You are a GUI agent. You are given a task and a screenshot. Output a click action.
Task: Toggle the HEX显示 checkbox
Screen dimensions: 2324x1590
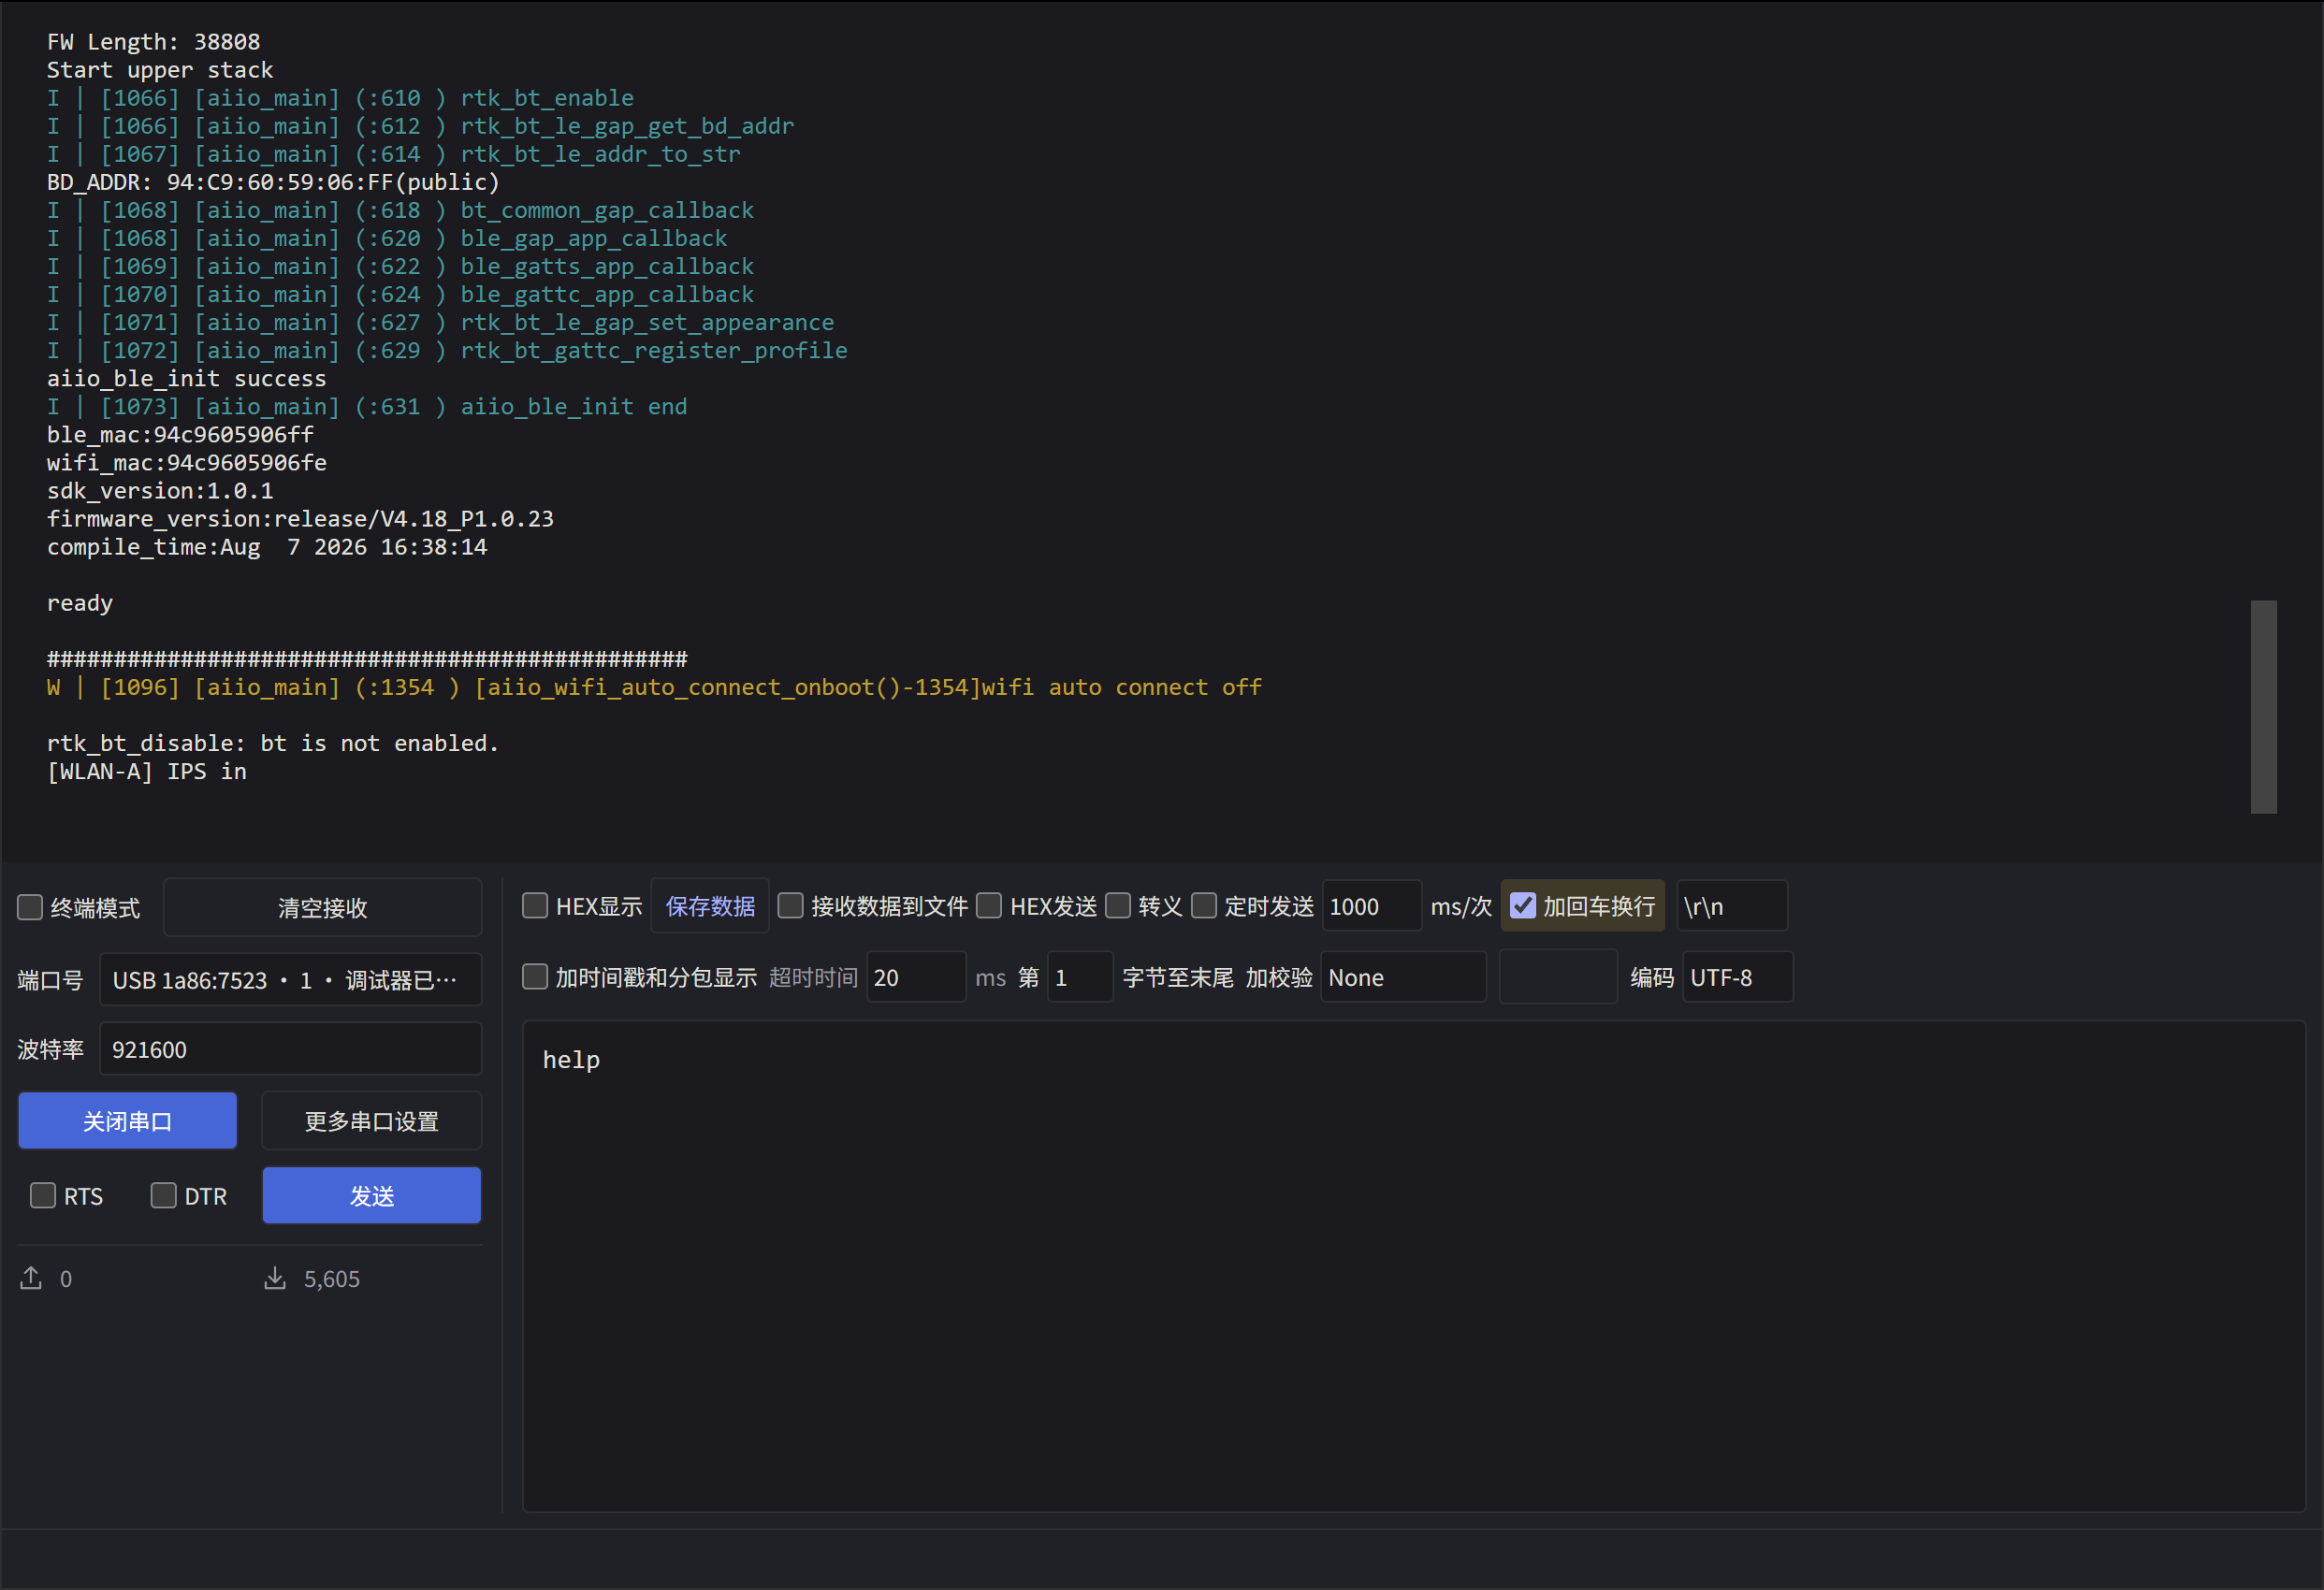point(535,906)
